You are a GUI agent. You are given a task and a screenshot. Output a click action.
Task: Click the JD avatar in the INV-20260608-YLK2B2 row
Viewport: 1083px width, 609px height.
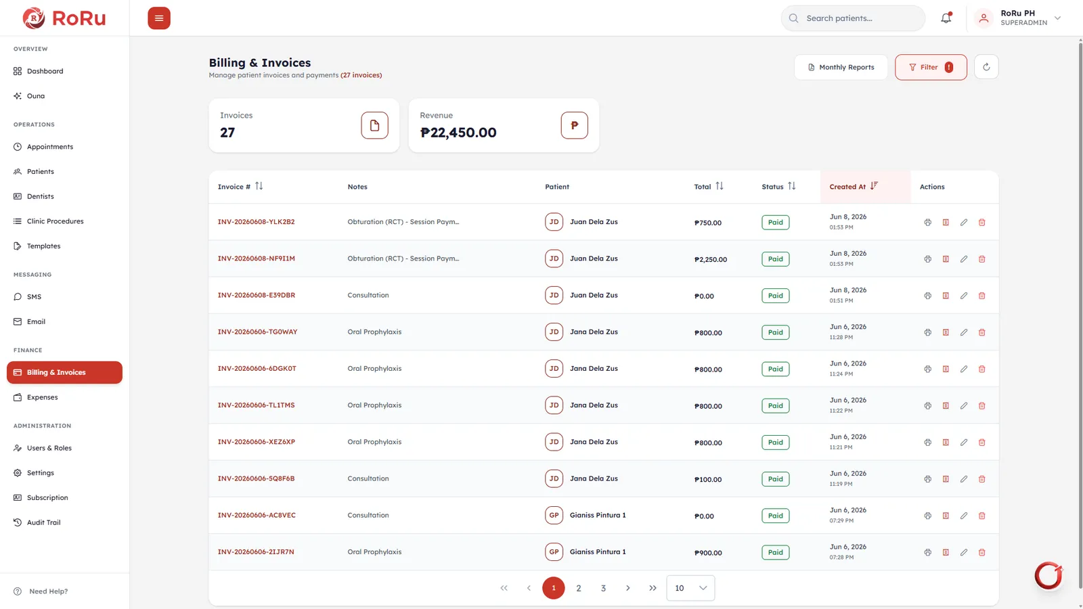(554, 222)
